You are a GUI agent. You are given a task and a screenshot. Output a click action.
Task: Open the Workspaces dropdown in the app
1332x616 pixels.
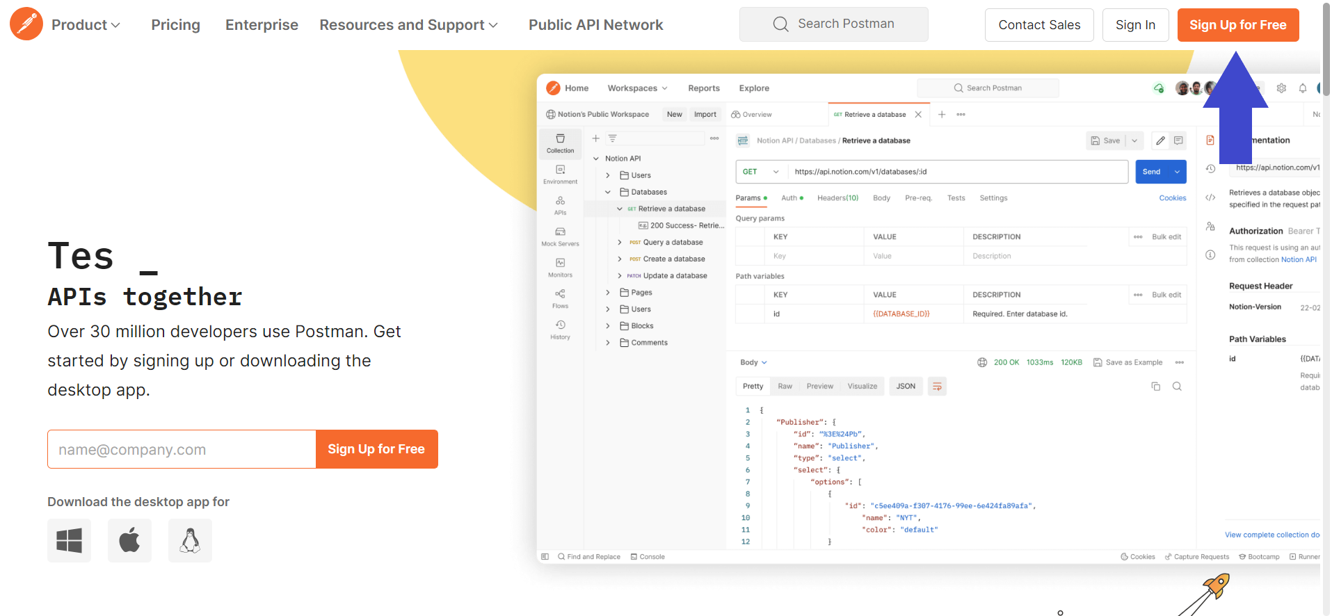click(x=637, y=88)
